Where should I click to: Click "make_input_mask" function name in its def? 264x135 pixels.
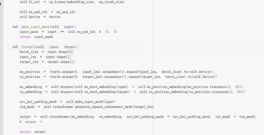pos(35,27)
